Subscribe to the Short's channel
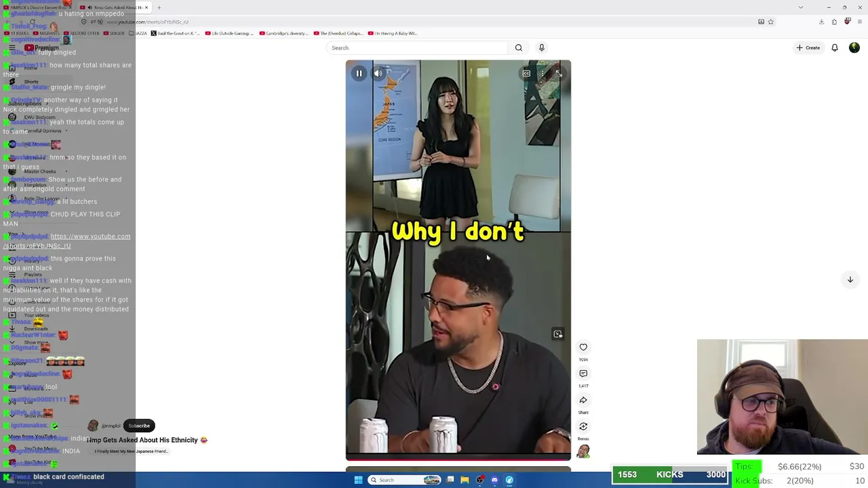This screenshot has width=868, height=488. pyautogui.click(x=139, y=426)
